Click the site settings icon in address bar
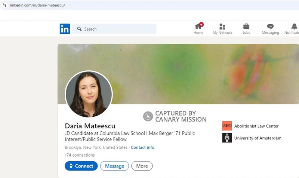 tap(4, 5)
